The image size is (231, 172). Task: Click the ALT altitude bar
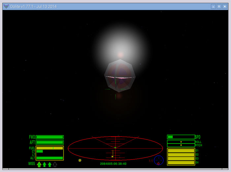coord(49,158)
